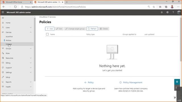Click the floating help assistant button

177,82
